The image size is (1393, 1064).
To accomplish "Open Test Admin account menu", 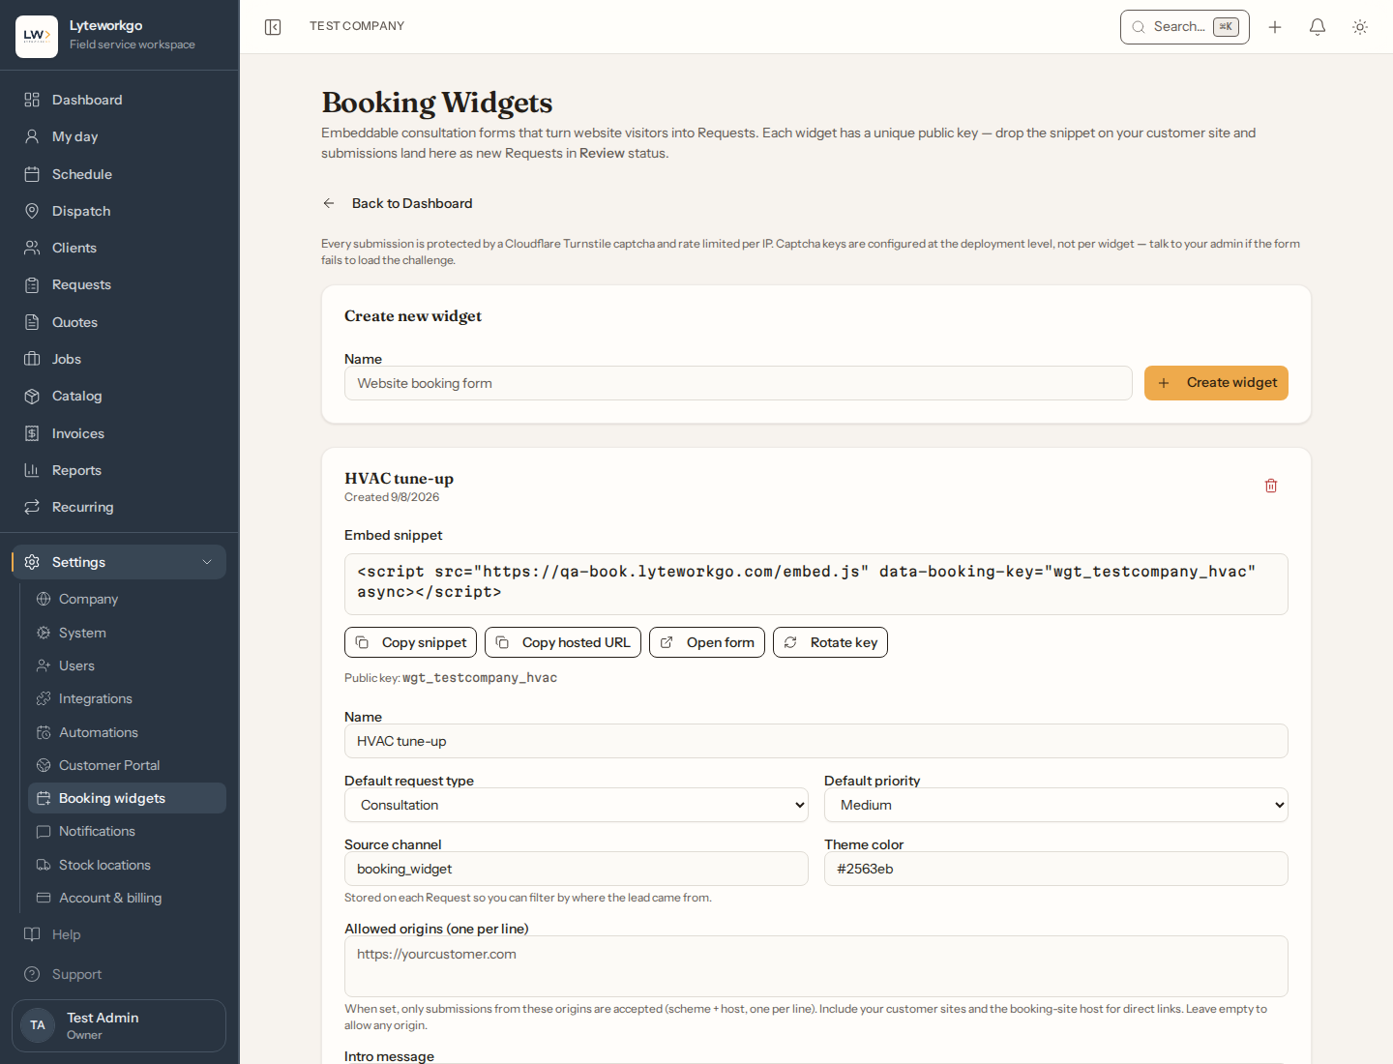I will [x=119, y=1025].
